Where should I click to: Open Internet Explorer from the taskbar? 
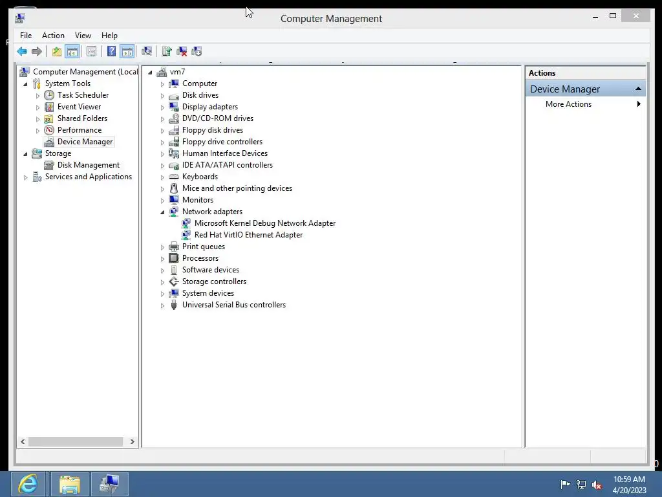pyautogui.click(x=28, y=484)
